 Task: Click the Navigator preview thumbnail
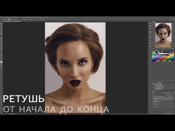(163, 35)
